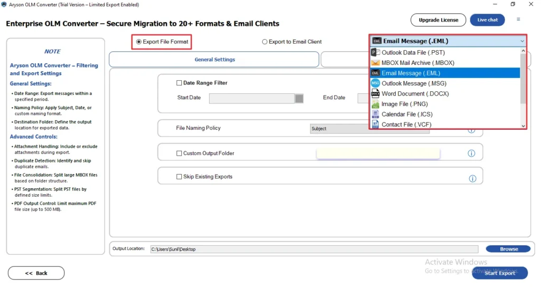Check the Skip Existing Exports box
Screen dimensions: 541x288
[x=179, y=177]
